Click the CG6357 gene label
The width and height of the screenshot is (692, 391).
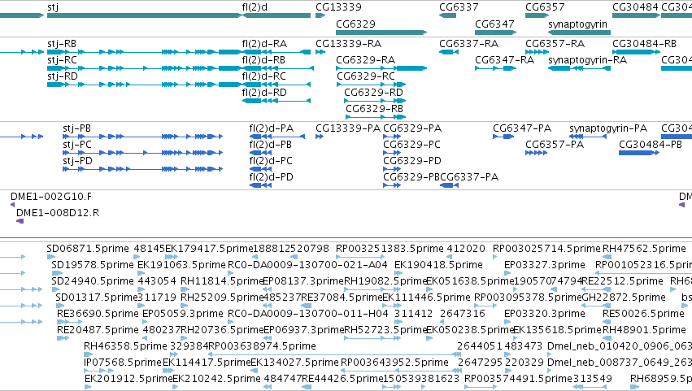(545, 7)
